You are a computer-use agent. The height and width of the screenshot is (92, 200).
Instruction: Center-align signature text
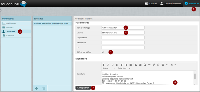(x=122, y=65)
